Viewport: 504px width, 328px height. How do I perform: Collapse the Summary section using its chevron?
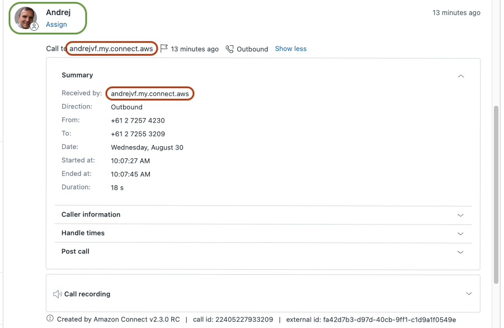[x=460, y=76]
